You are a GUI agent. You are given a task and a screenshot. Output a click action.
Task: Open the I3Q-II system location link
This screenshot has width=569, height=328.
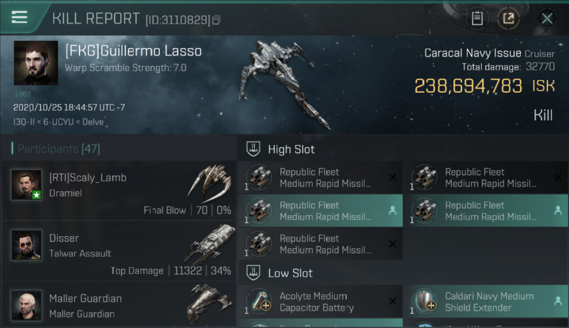(x=25, y=122)
